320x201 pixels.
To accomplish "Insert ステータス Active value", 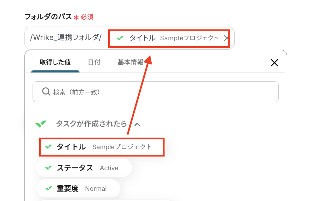I will pos(84,168).
